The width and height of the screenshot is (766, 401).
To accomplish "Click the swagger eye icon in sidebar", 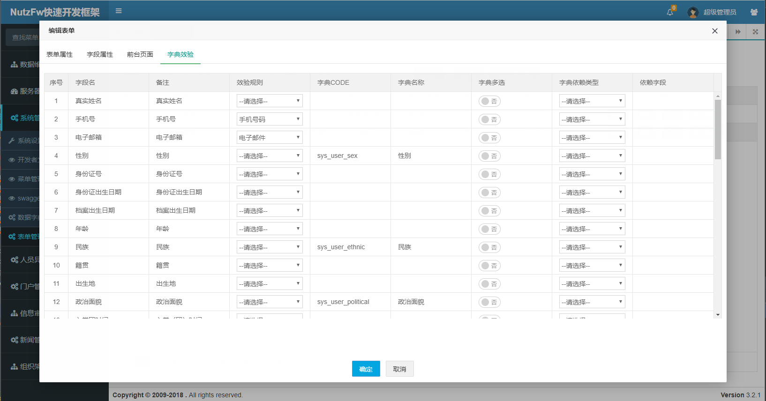I will [x=12, y=198].
